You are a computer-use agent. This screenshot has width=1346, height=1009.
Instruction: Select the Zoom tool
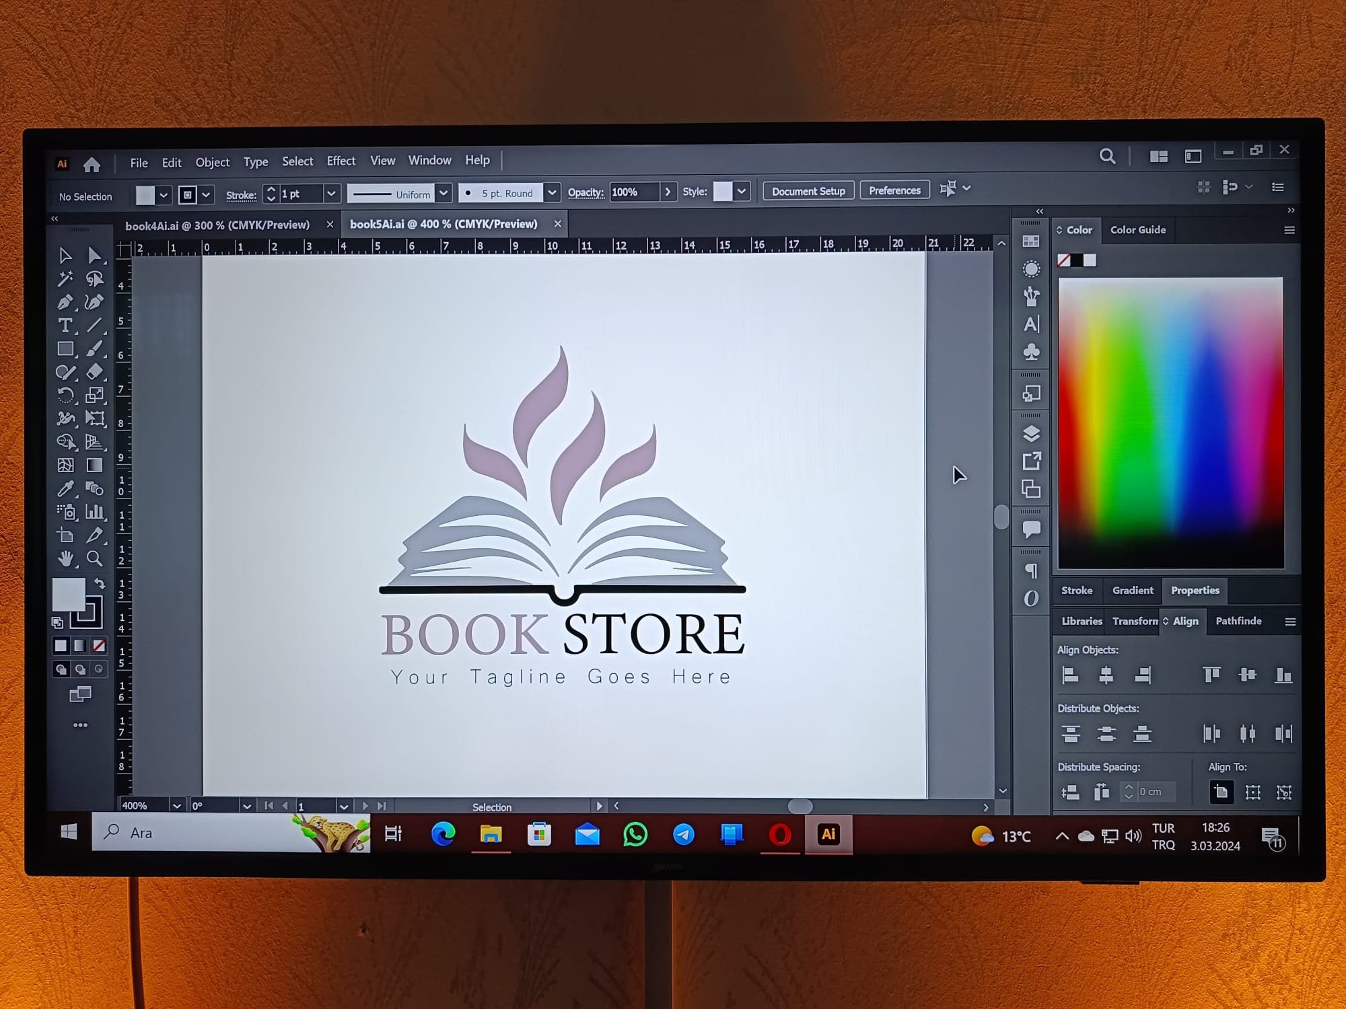pos(95,557)
